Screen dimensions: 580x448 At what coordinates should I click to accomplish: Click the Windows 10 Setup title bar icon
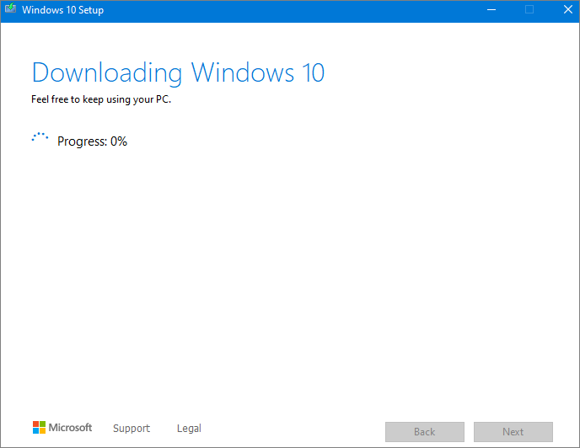click(10, 10)
